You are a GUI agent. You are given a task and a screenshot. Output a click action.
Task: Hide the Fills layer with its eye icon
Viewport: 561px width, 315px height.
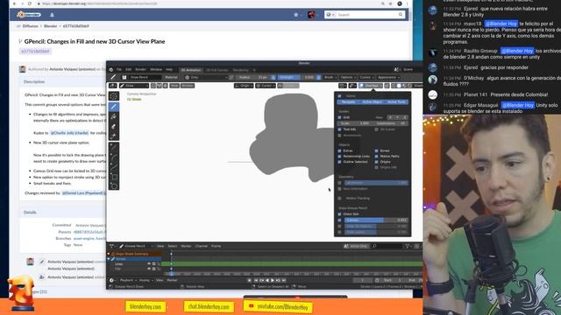pyautogui.click(x=149, y=269)
